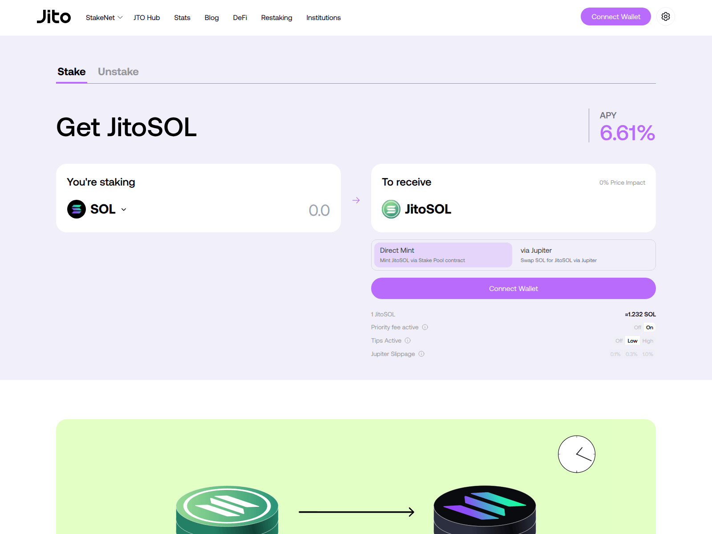Click the 6.61% APY value

(627, 133)
